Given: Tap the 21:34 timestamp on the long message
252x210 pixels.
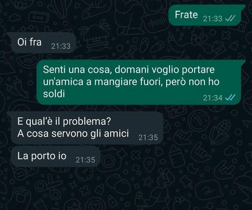Looking at the screenshot, I should (213, 98).
